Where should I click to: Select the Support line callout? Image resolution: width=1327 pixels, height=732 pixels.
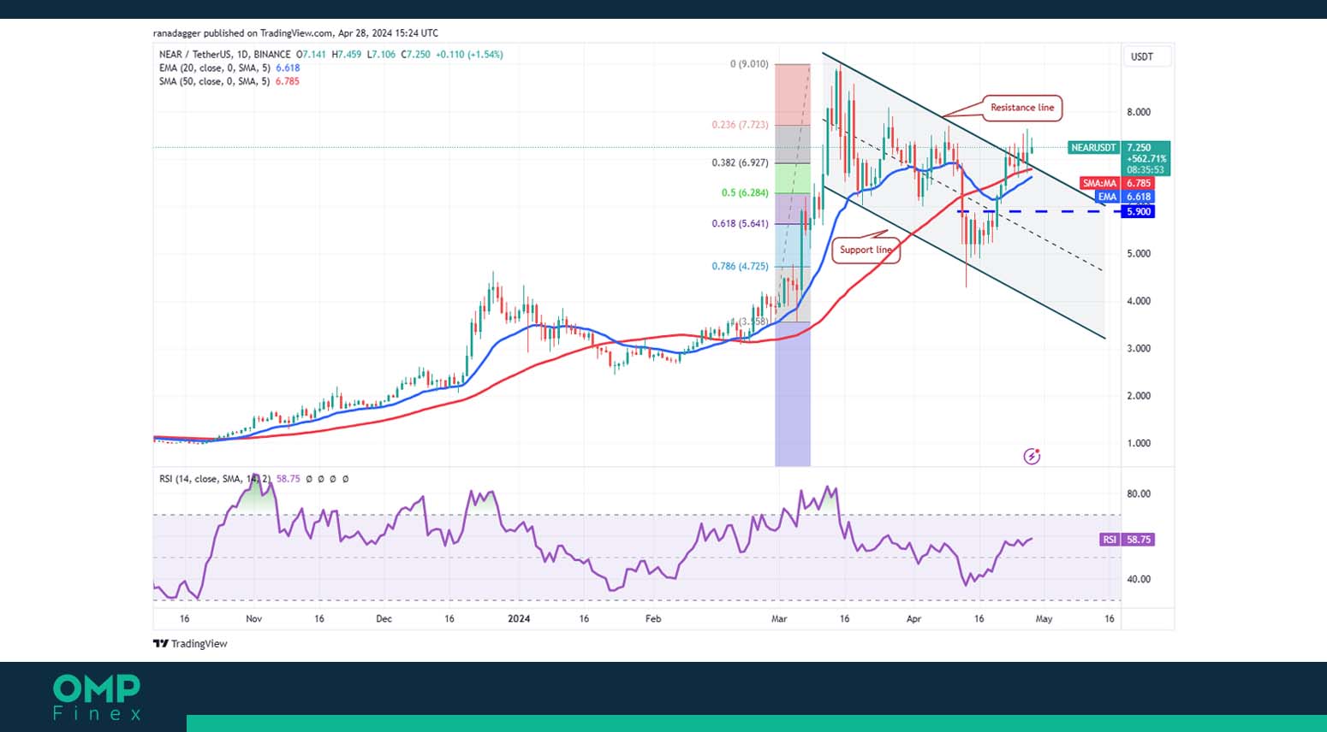(866, 250)
